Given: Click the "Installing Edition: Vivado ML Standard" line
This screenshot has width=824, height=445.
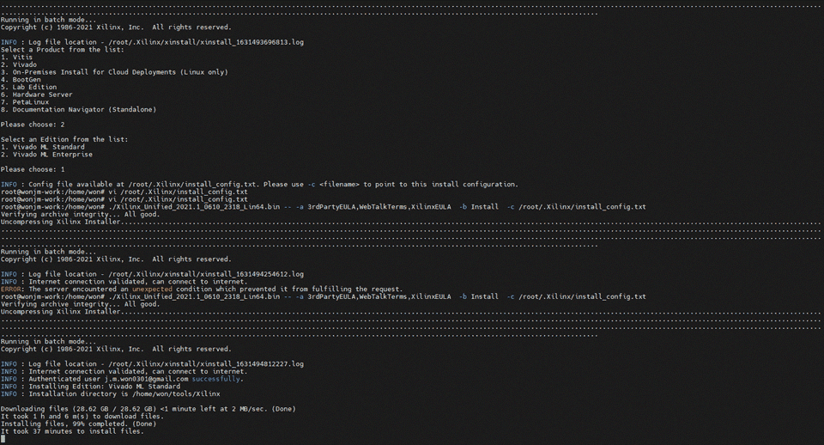Looking at the screenshot, I should pyautogui.click(x=90, y=387).
